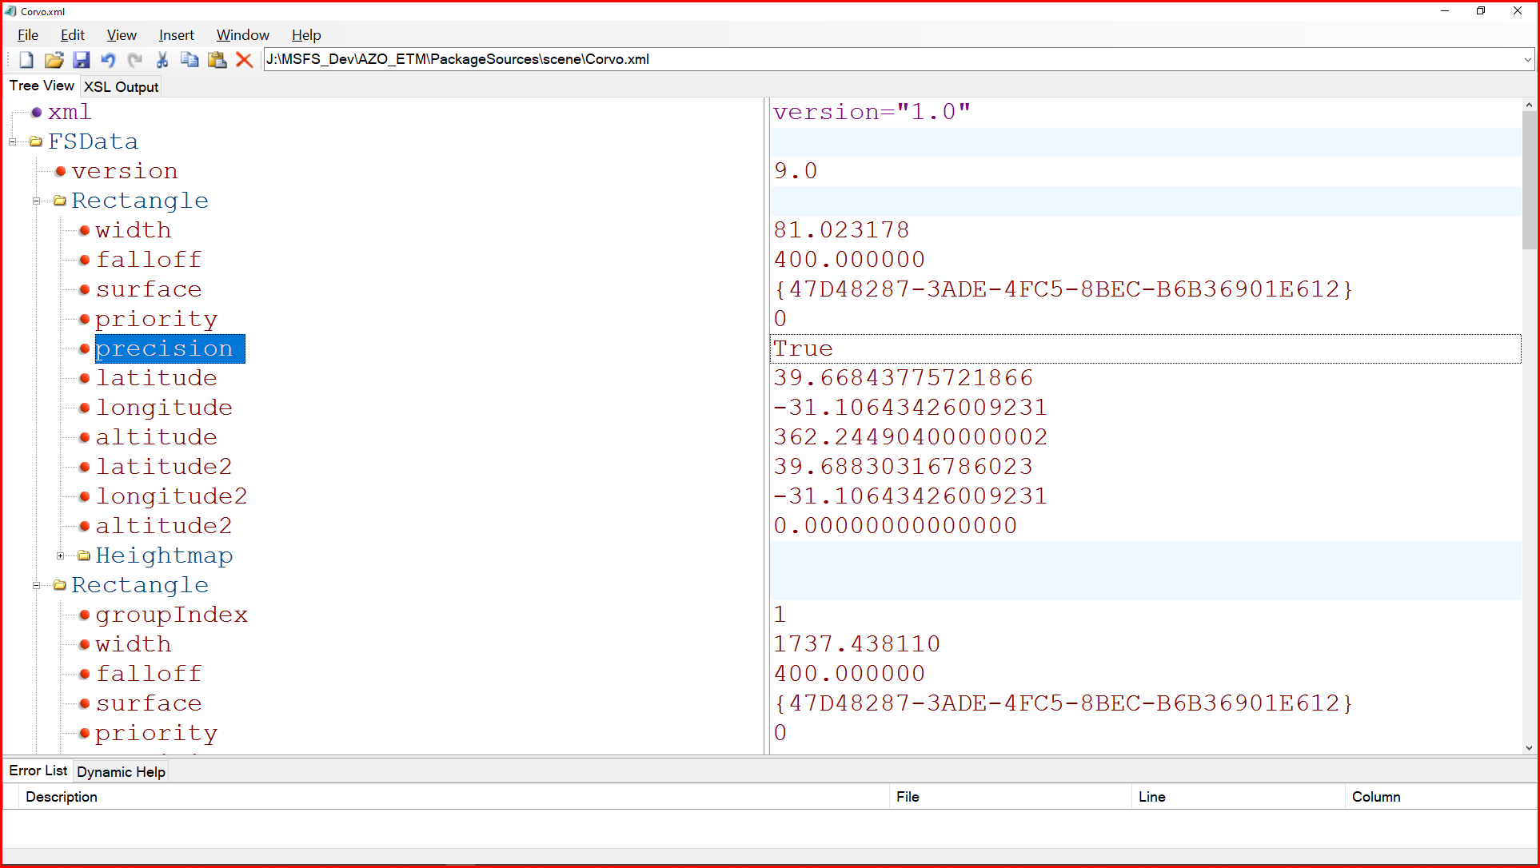Click the New file toolbar icon

pos(26,60)
